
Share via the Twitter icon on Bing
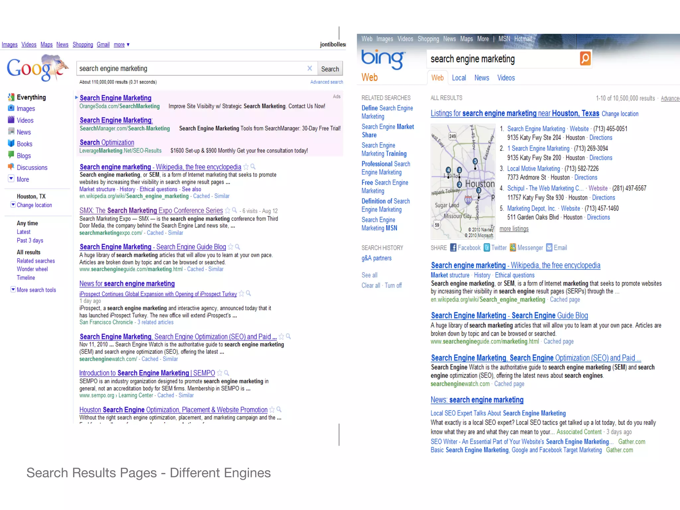coord(487,248)
